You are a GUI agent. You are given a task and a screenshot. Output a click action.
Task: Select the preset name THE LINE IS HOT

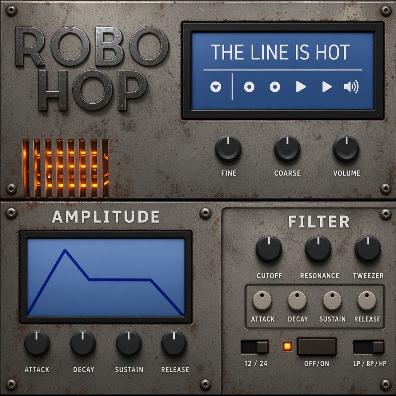(x=280, y=52)
